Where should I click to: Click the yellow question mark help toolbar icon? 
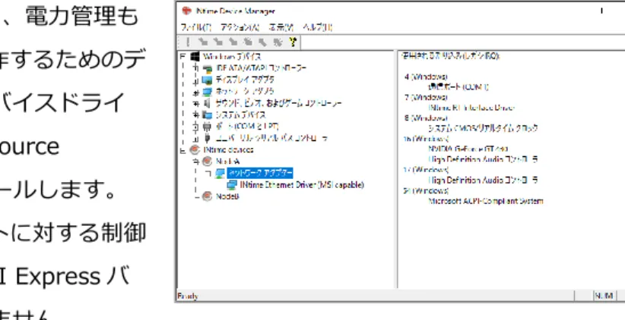point(293,42)
